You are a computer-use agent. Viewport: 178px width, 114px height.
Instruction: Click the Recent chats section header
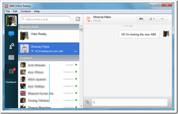pyautogui.click(x=49, y=27)
